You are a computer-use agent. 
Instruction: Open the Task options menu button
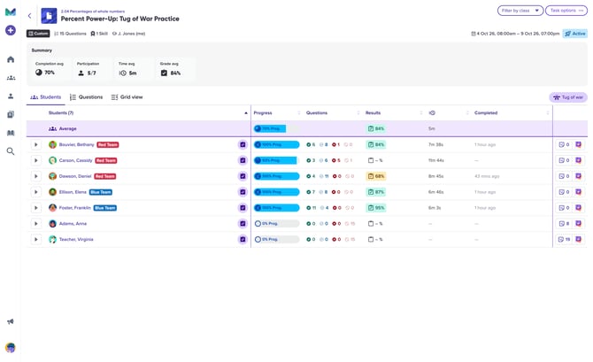pyautogui.click(x=566, y=11)
